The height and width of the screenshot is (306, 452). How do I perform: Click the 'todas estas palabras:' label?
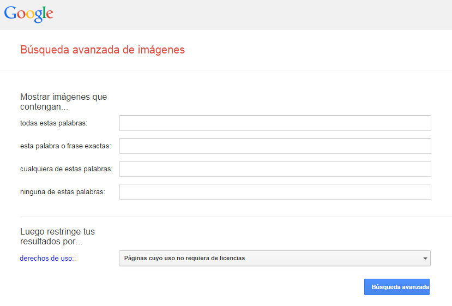53,123
